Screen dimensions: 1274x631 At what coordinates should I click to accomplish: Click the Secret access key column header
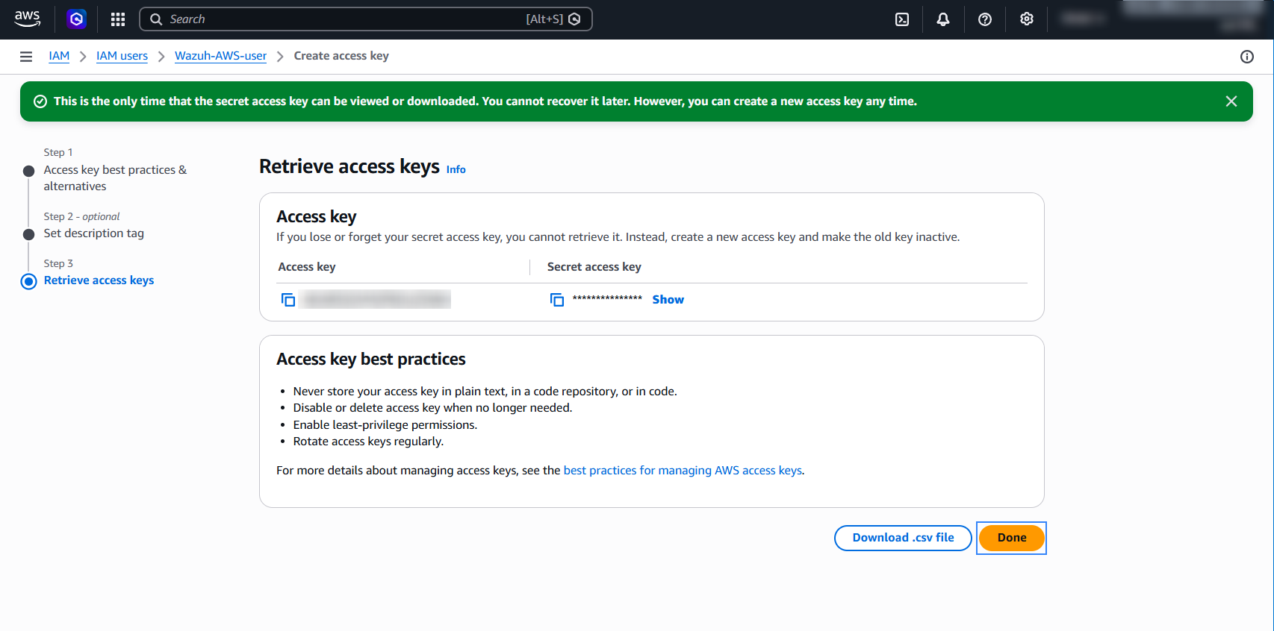point(594,267)
